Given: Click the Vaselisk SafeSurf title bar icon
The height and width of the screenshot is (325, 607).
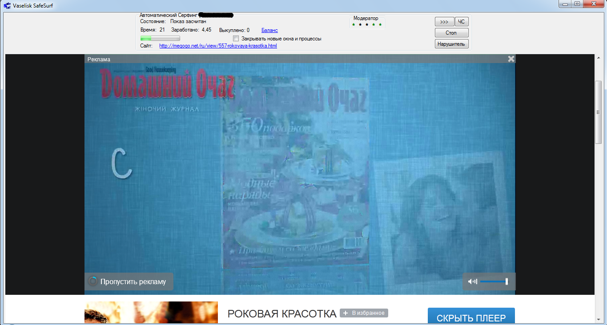Looking at the screenshot, I should (7, 4).
